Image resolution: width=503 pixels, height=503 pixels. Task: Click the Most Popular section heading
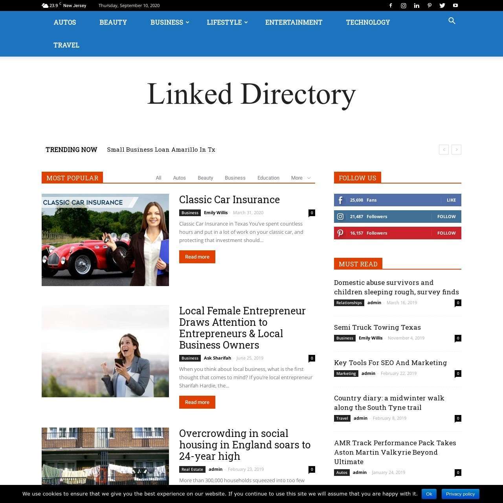click(72, 178)
